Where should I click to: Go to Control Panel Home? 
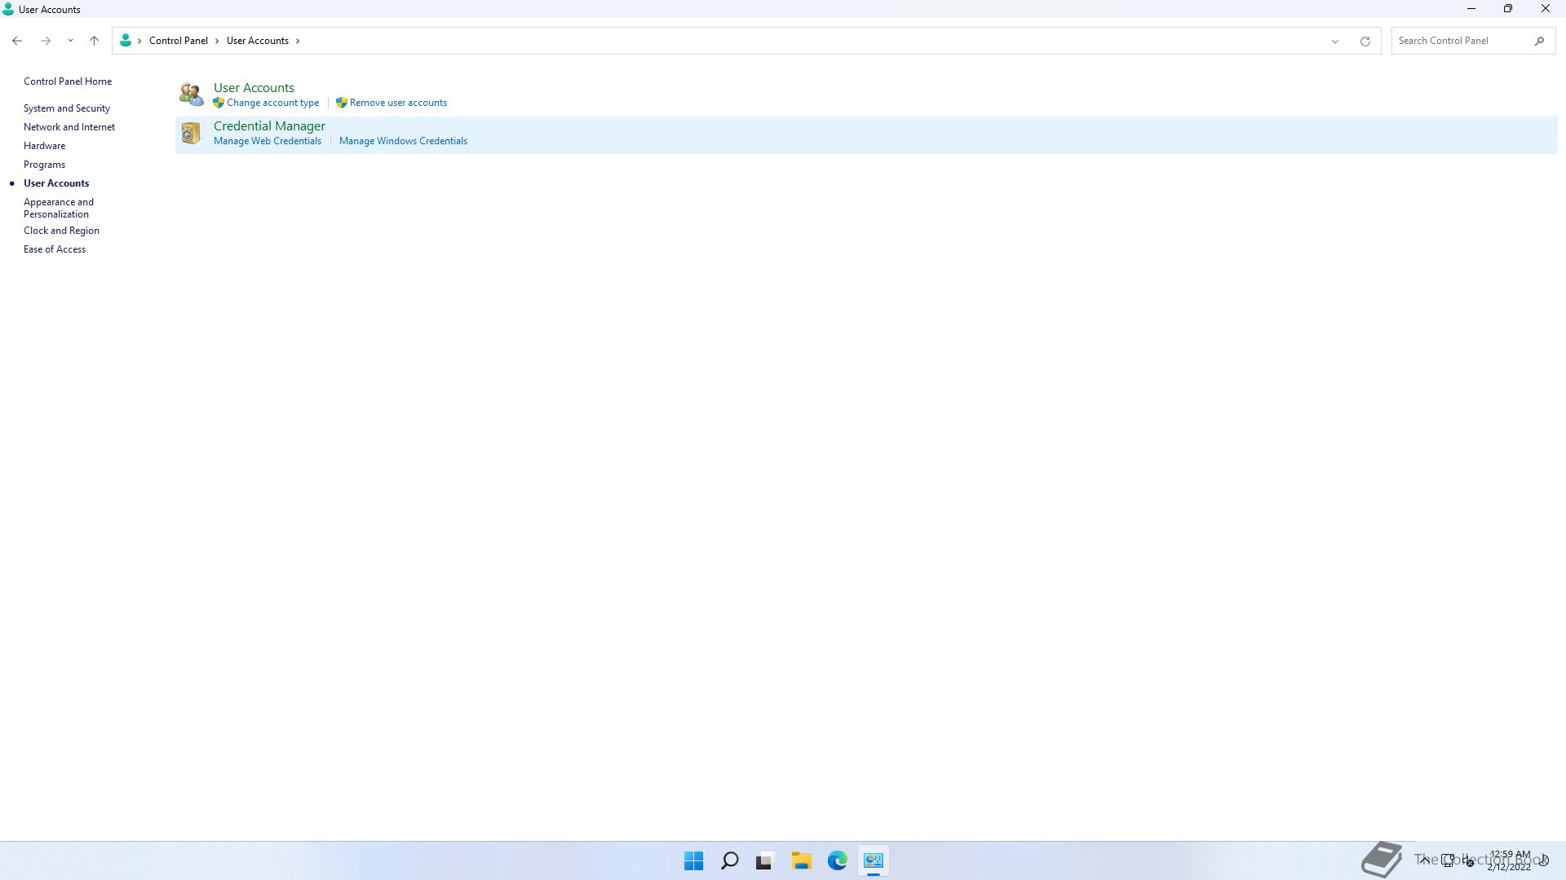68,81
